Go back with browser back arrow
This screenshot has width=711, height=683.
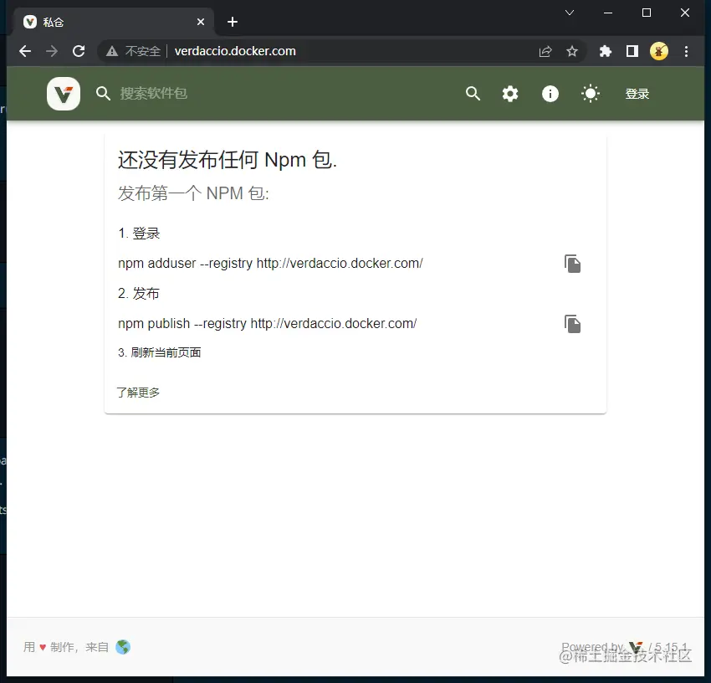pos(25,51)
